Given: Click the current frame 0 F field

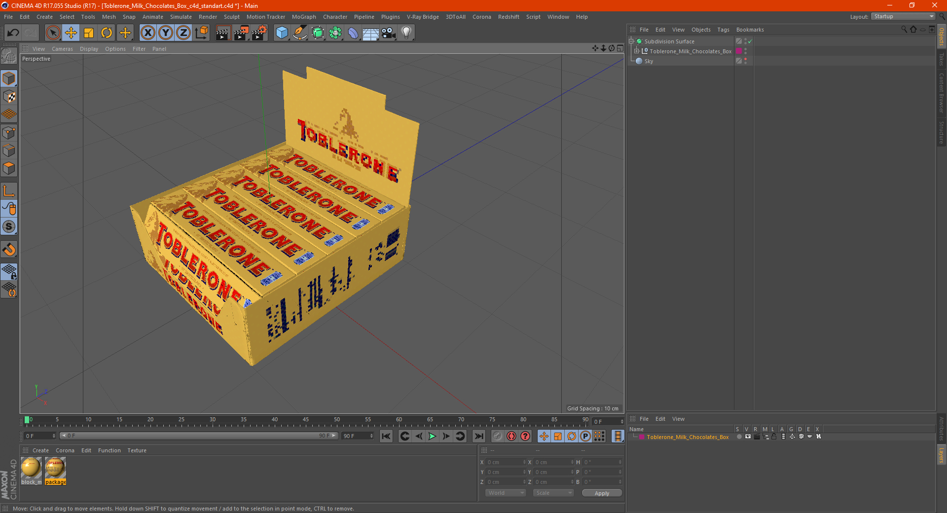Looking at the screenshot, I should point(608,422).
